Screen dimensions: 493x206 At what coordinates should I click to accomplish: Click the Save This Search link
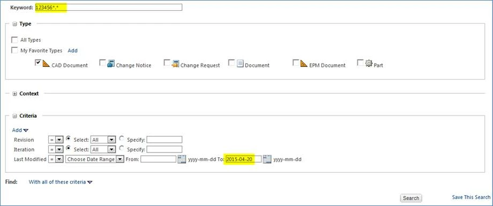pyautogui.click(x=471, y=197)
